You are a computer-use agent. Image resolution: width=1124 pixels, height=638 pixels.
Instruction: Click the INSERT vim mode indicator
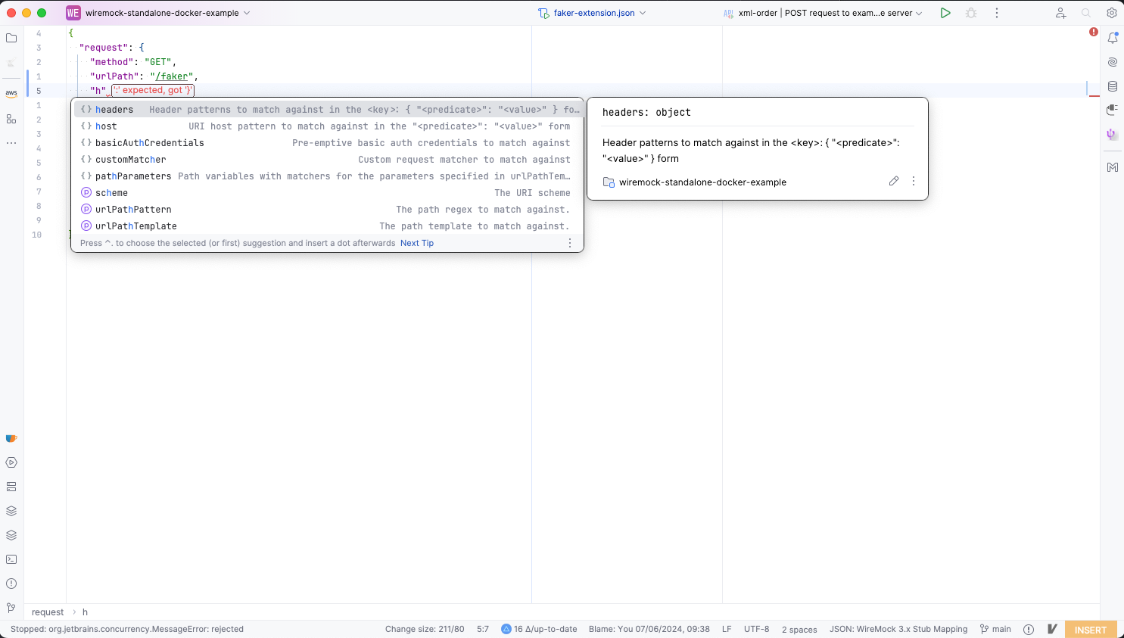(1091, 630)
